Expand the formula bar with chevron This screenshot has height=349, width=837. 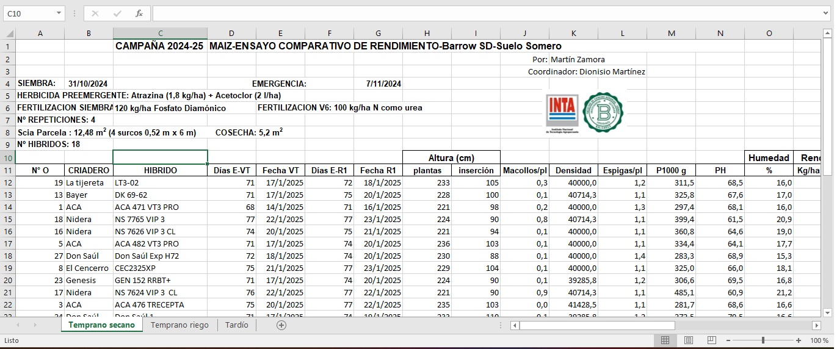(826, 13)
